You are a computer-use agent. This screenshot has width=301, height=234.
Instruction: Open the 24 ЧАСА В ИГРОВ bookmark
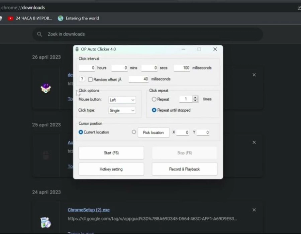click(32, 18)
